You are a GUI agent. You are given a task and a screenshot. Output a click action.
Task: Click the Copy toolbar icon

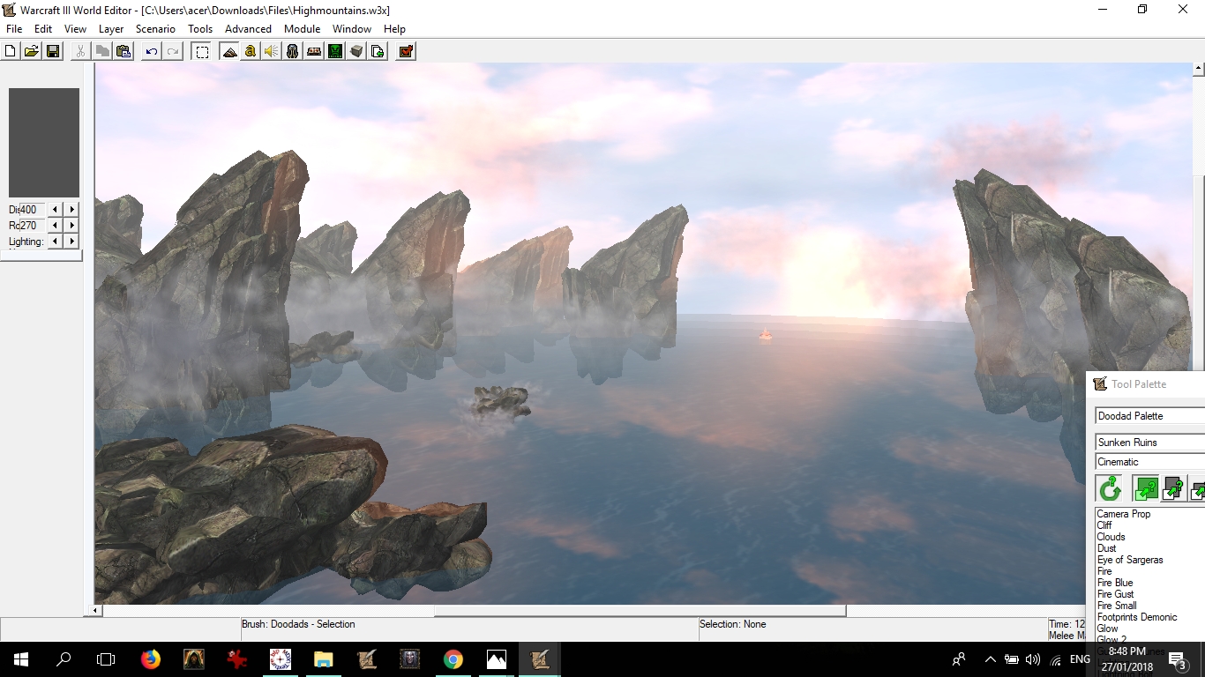pyautogui.click(x=102, y=51)
